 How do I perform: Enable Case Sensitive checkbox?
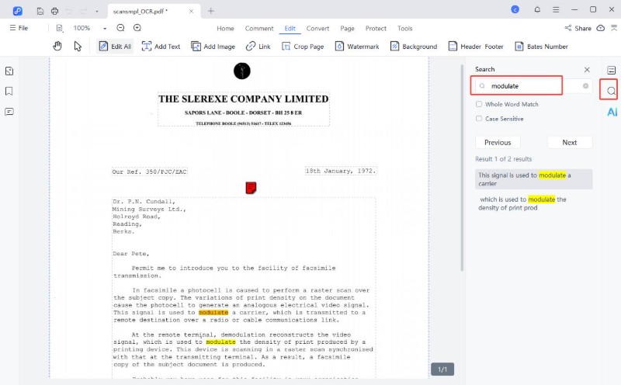coord(479,119)
